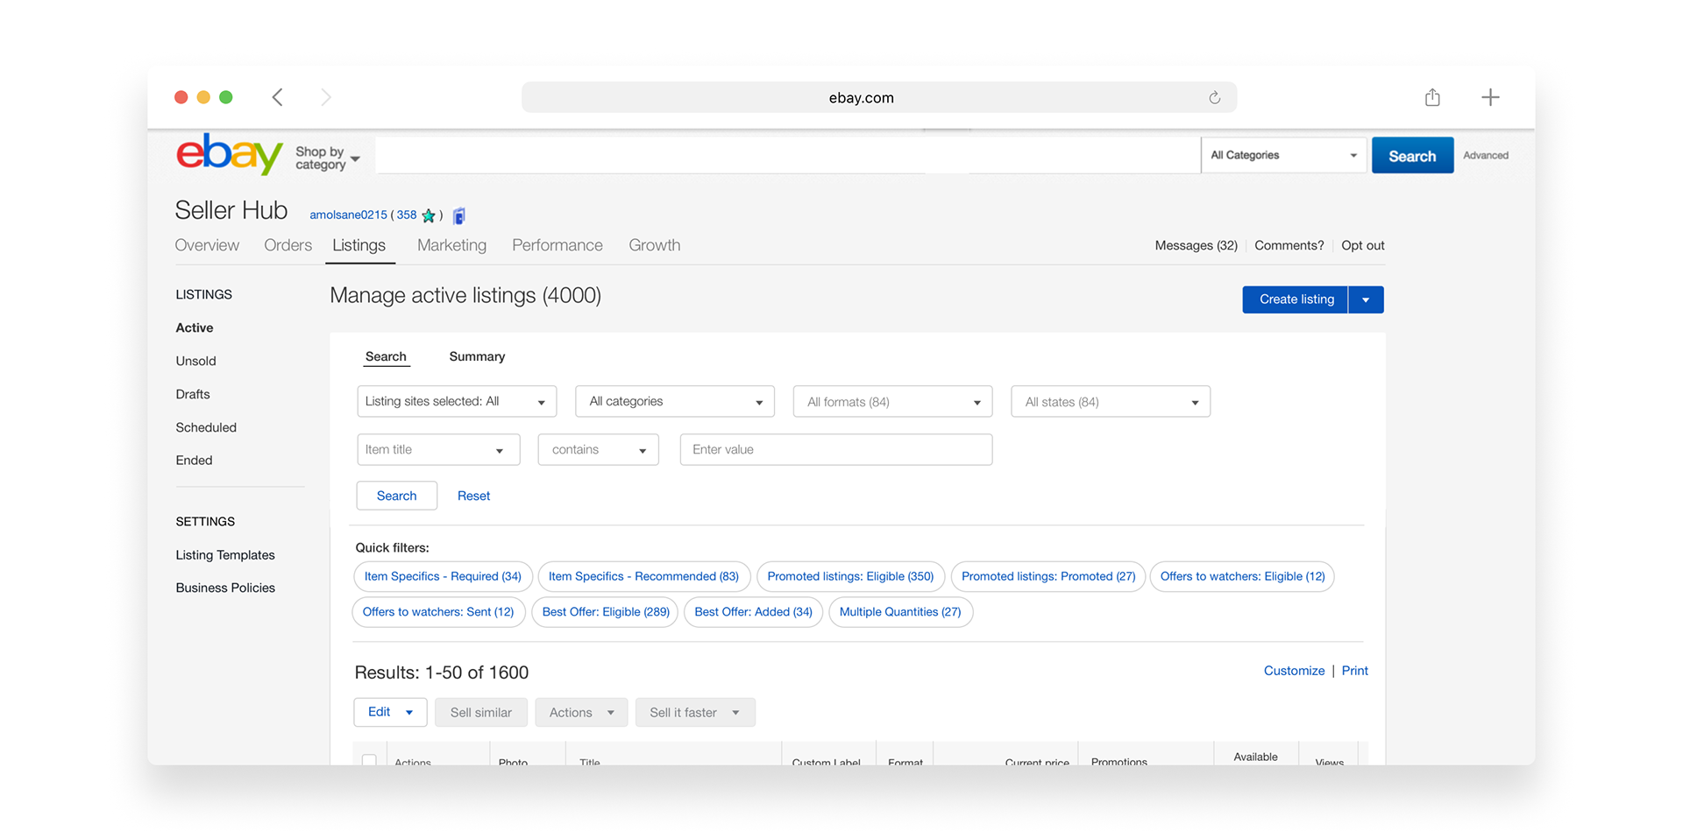The height and width of the screenshot is (831, 1683).
Task: Filter by Item Specifics - Recommended (83)
Action: click(x=643, y=576)
